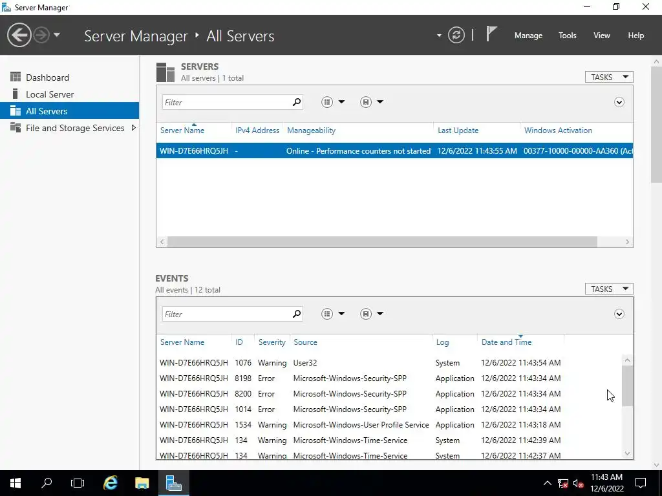Viewport: 662px width, 496px height.
Task: Open the Tools menu
Action: click(x=568, y=36)
